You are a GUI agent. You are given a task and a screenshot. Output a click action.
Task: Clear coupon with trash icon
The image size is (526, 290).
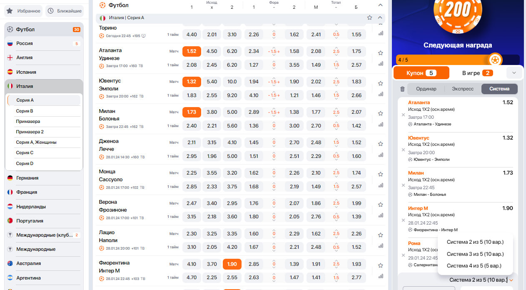(x=402, y=89)
